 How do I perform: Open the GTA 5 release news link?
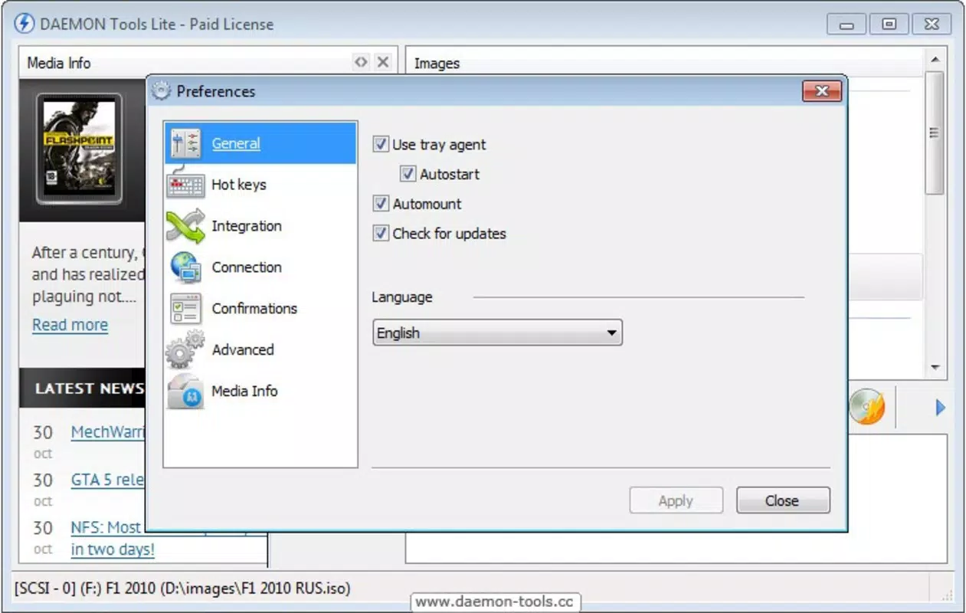pyautogui.click(x=107, y=480)
